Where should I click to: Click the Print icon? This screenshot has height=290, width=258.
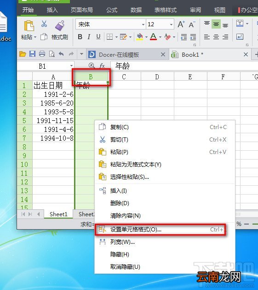(42, 54)
